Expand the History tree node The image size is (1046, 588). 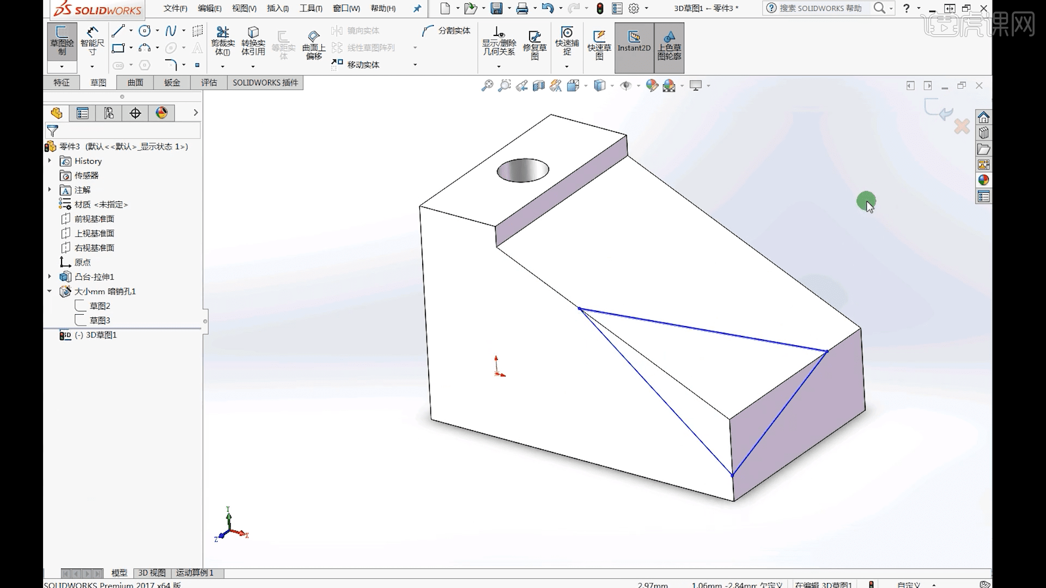50,161
